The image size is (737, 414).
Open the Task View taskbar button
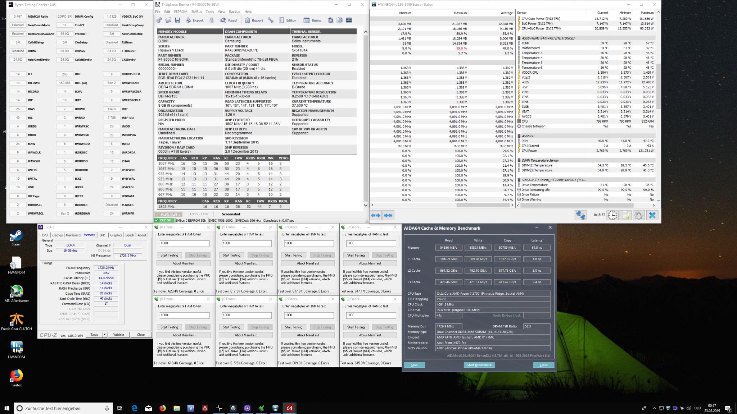coord(120,408)
